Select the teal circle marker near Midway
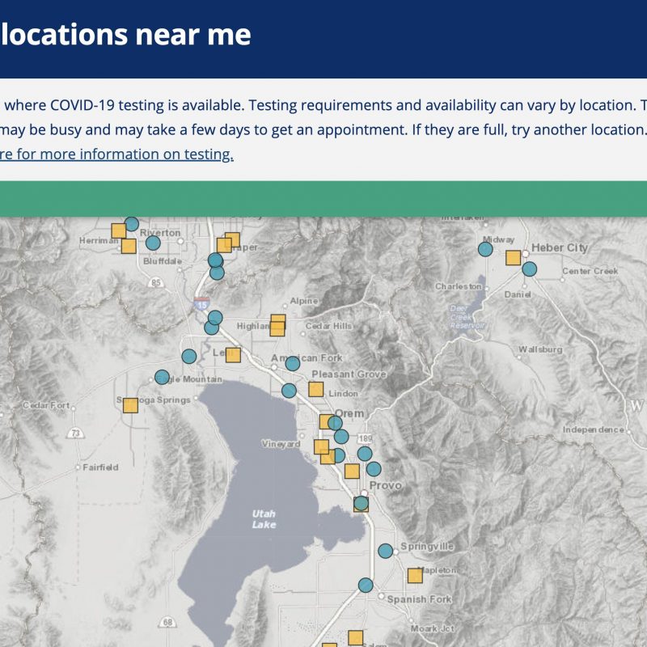The height and width of the screenshot is (647, 647). coord(485,249)
